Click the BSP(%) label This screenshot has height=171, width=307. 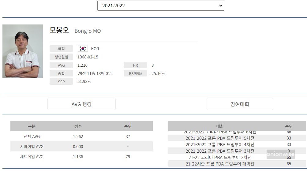point(135,73)
